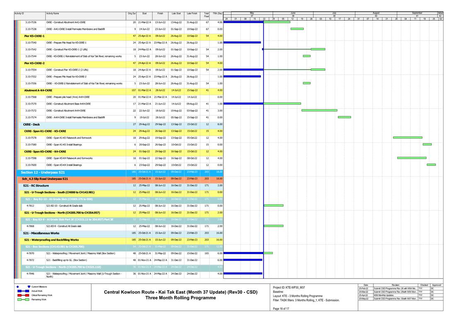Click the green Remaining Work legend bar
The height and width of the screenshot is (331, 470).
22,299
